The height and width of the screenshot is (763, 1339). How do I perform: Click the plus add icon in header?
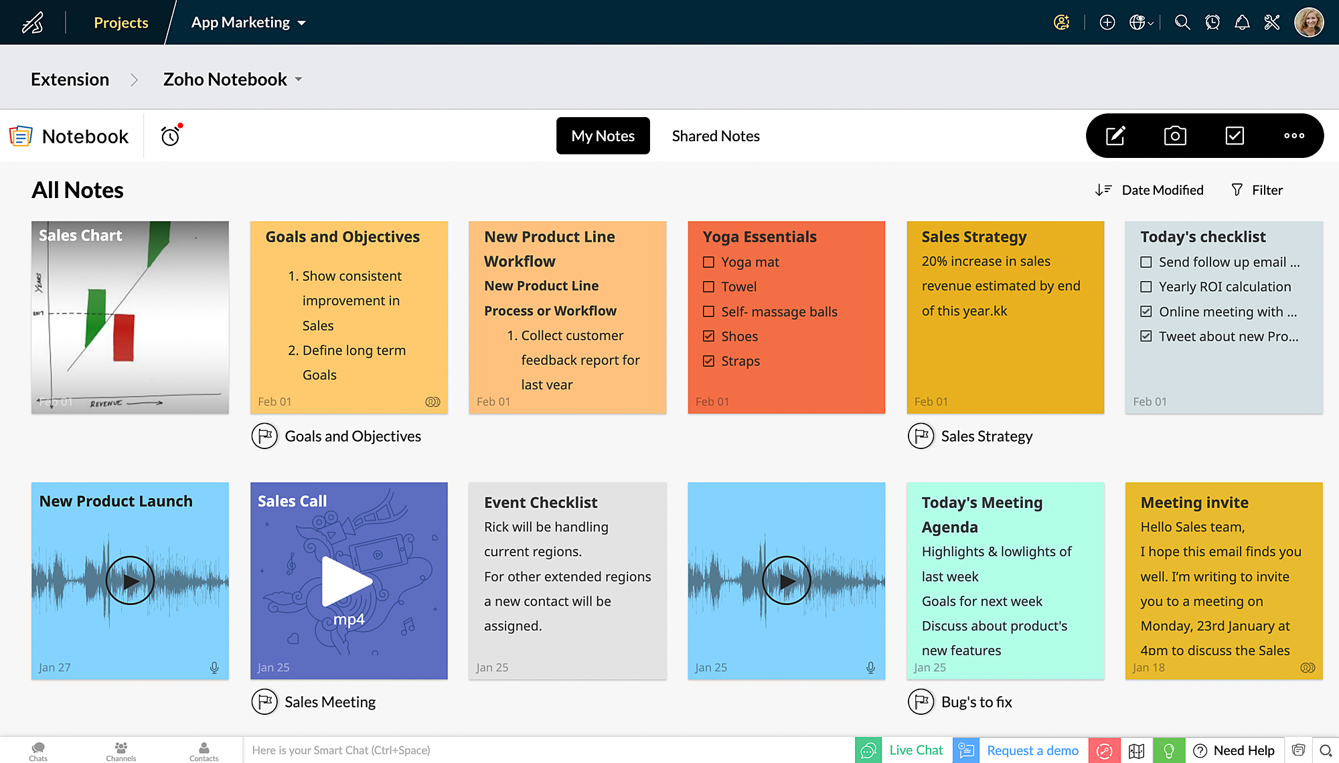coord(1107,23)
